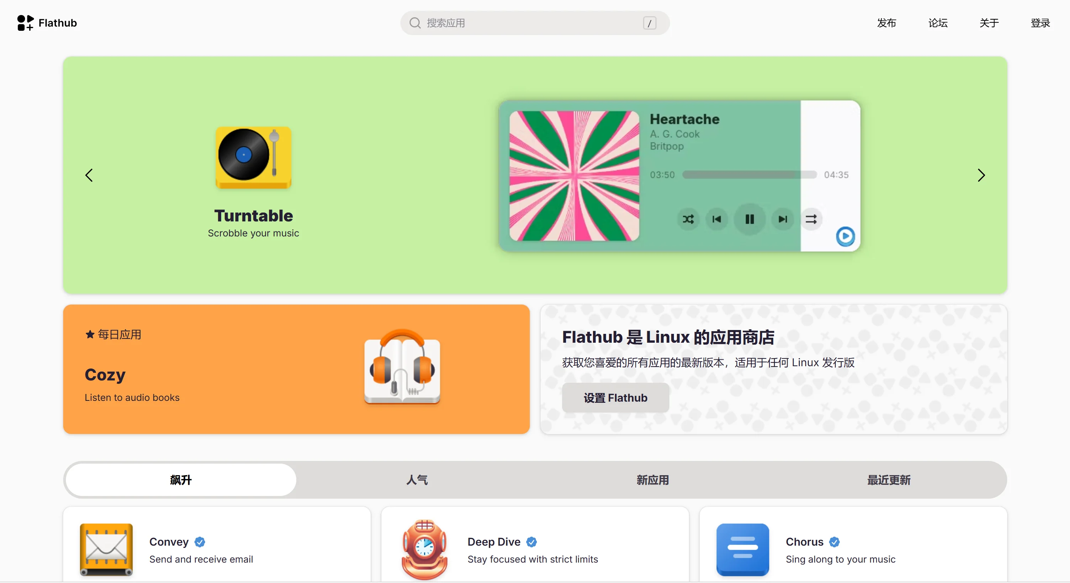Click the star icon beside 每日应用

90,334
